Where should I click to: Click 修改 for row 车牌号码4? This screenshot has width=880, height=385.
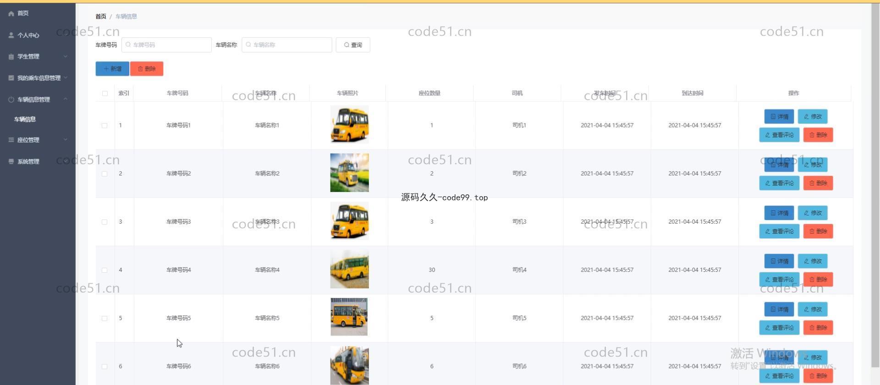(x=813, y=261)
